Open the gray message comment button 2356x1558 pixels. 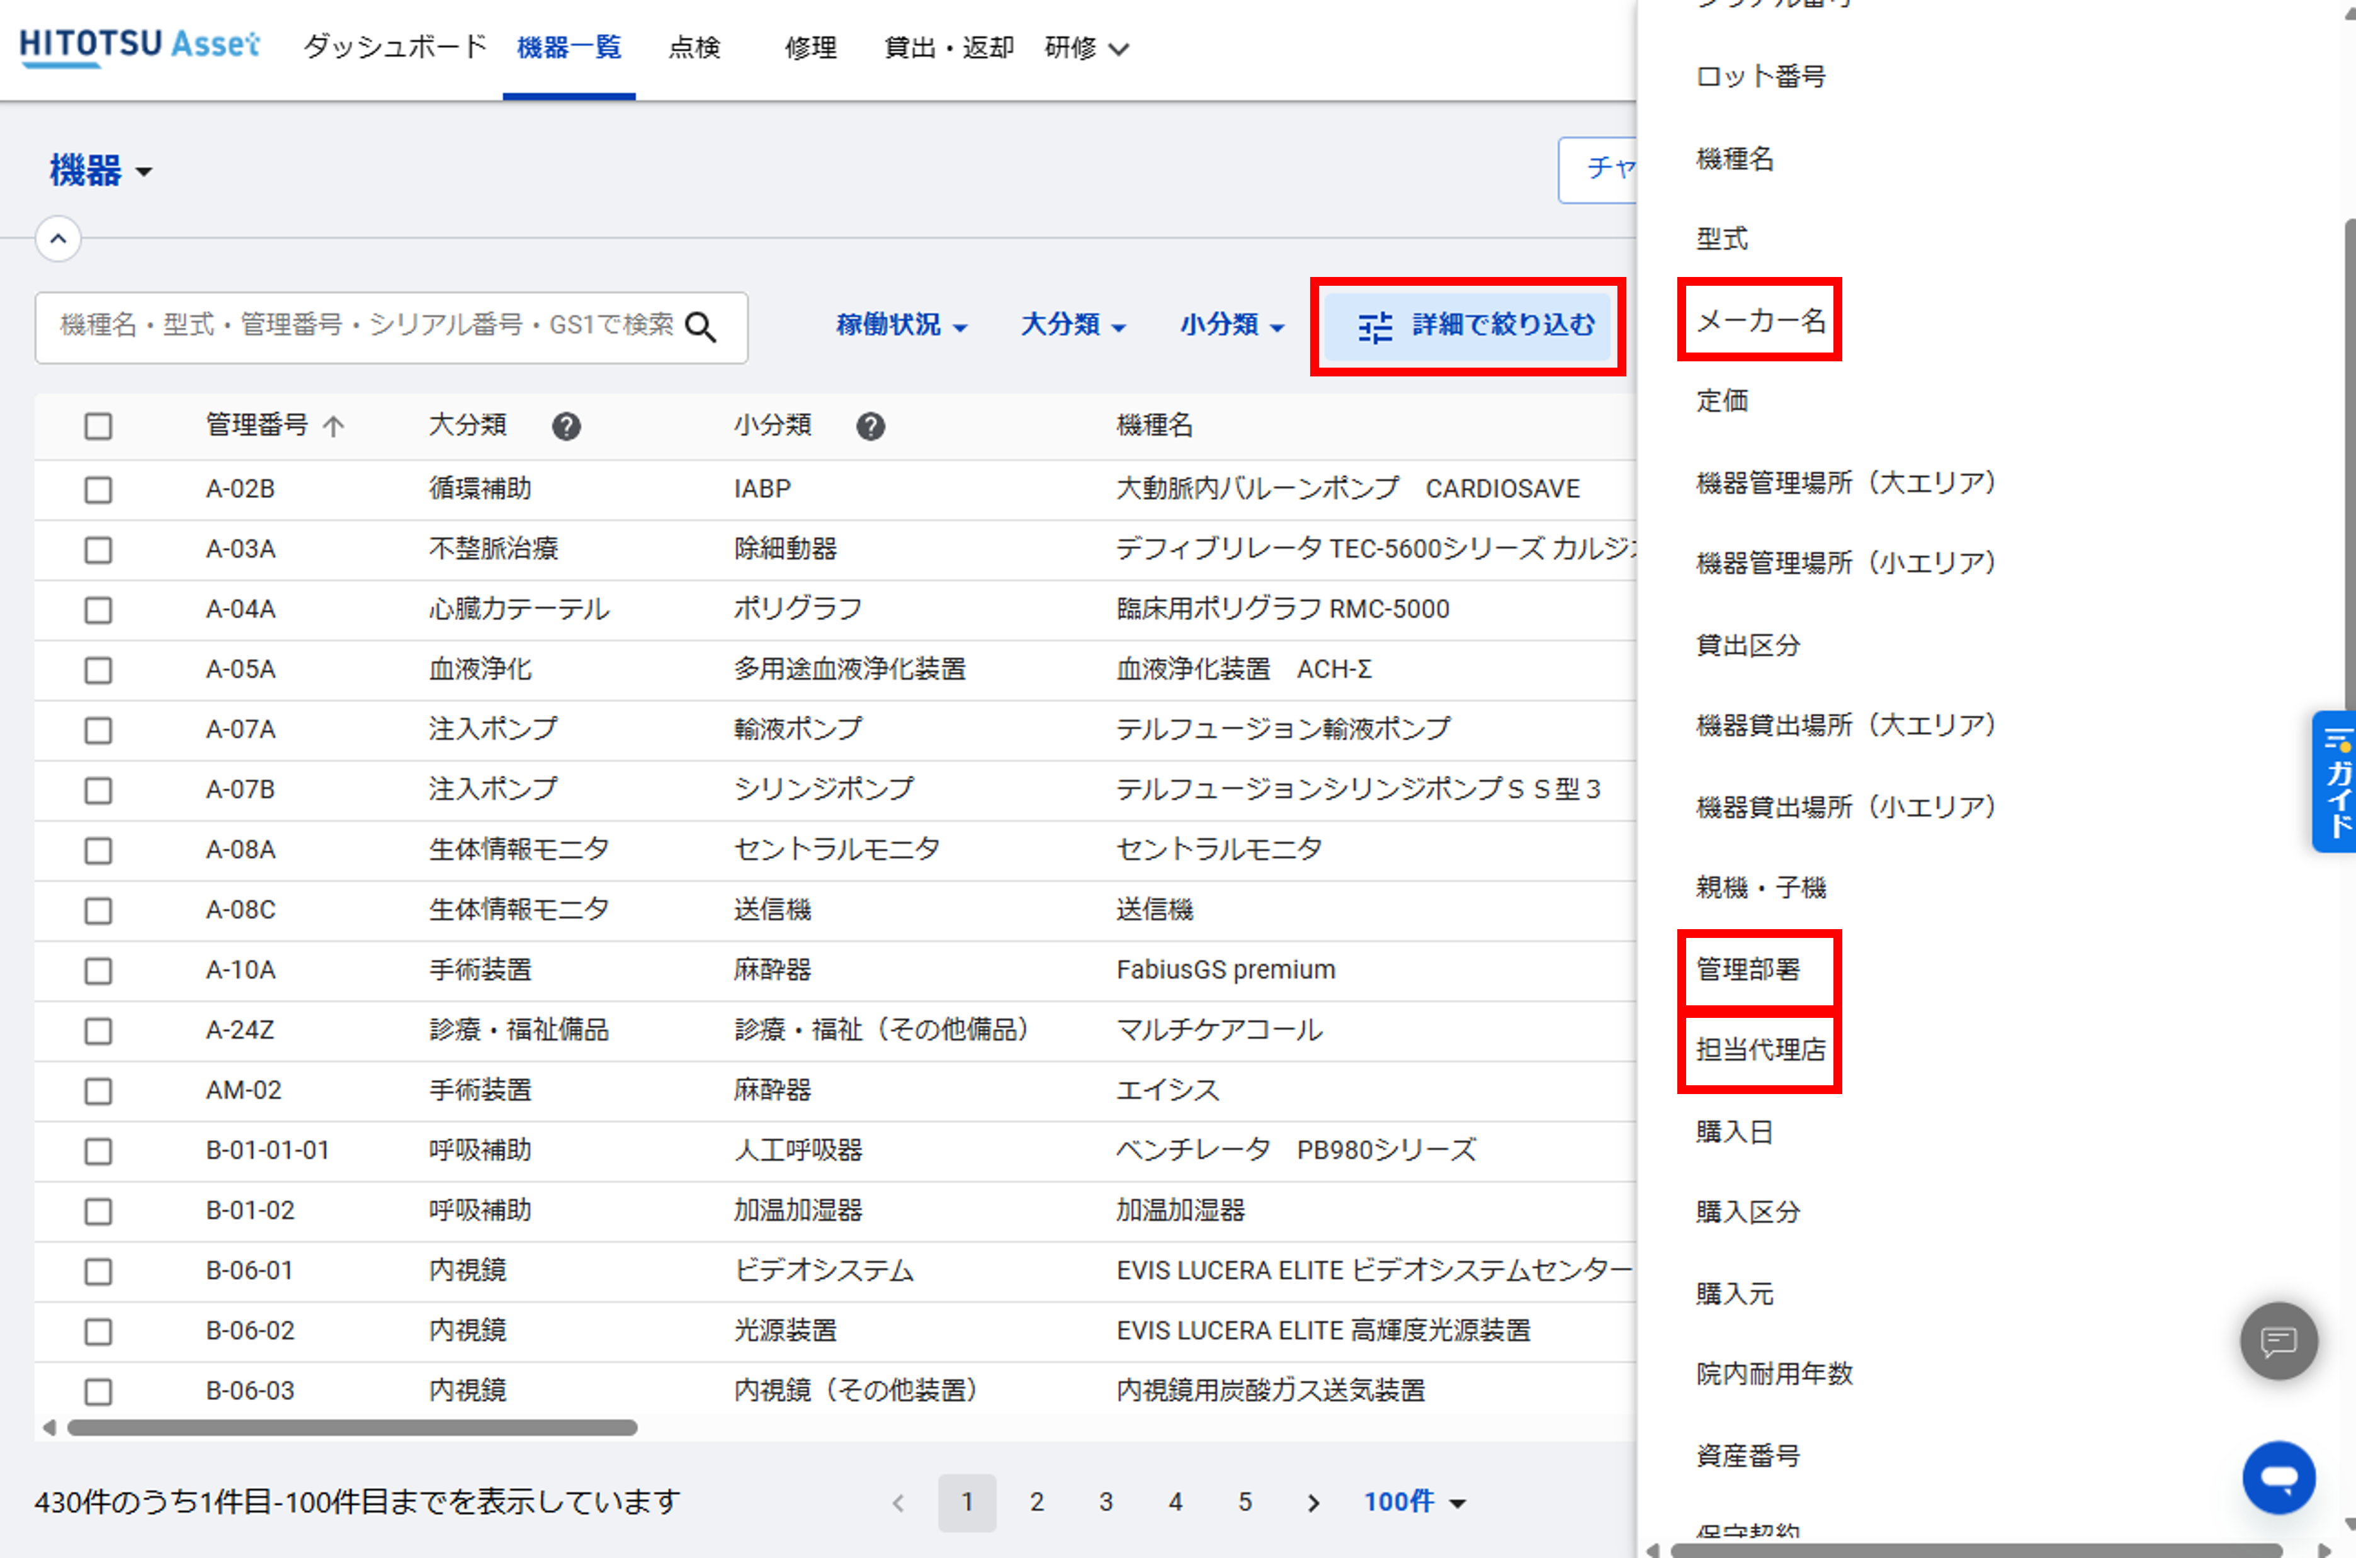tap(2277, 1340)
